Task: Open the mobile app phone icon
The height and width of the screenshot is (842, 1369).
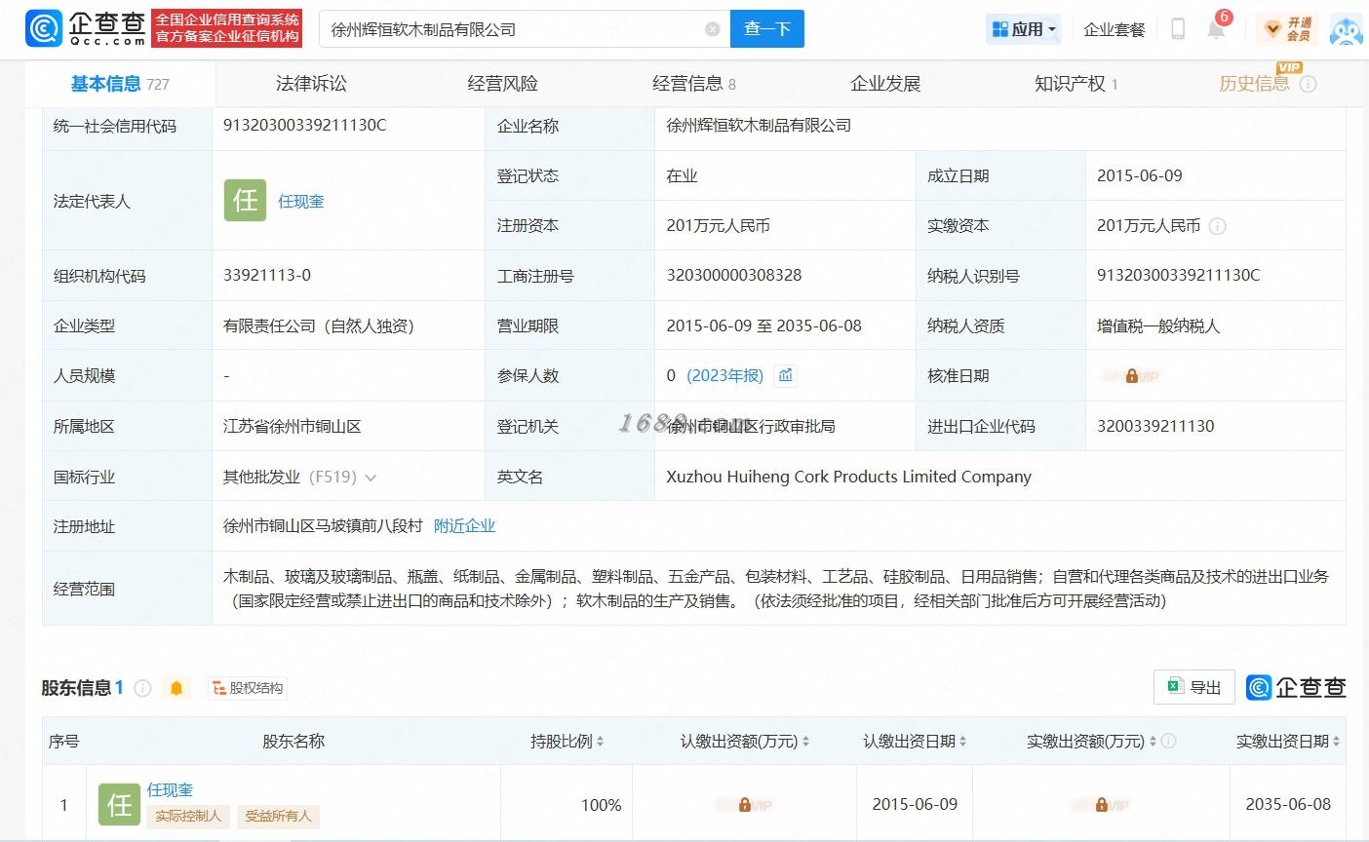Action: 1178,29
